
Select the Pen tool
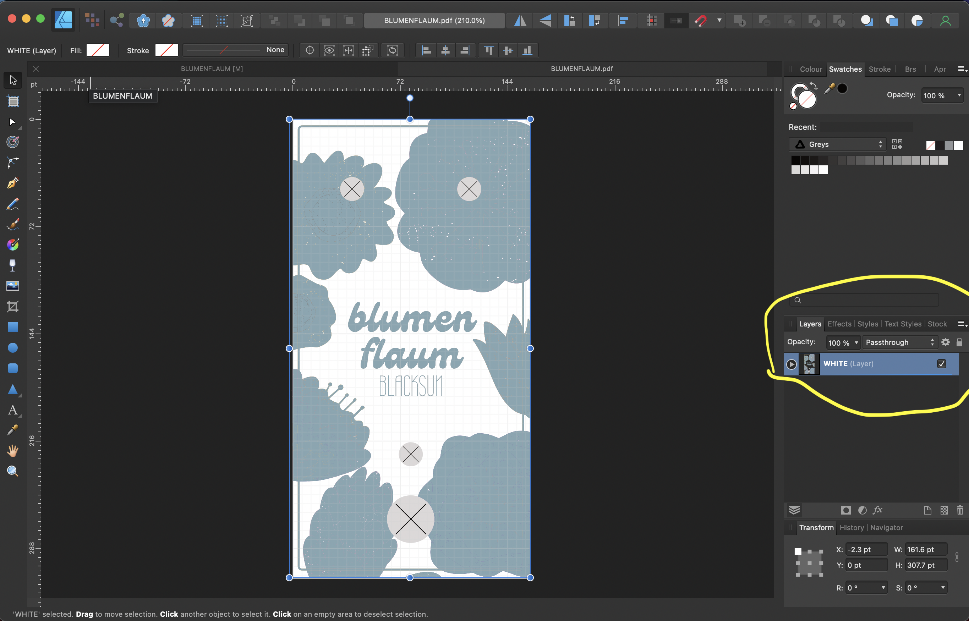[13, 183]
